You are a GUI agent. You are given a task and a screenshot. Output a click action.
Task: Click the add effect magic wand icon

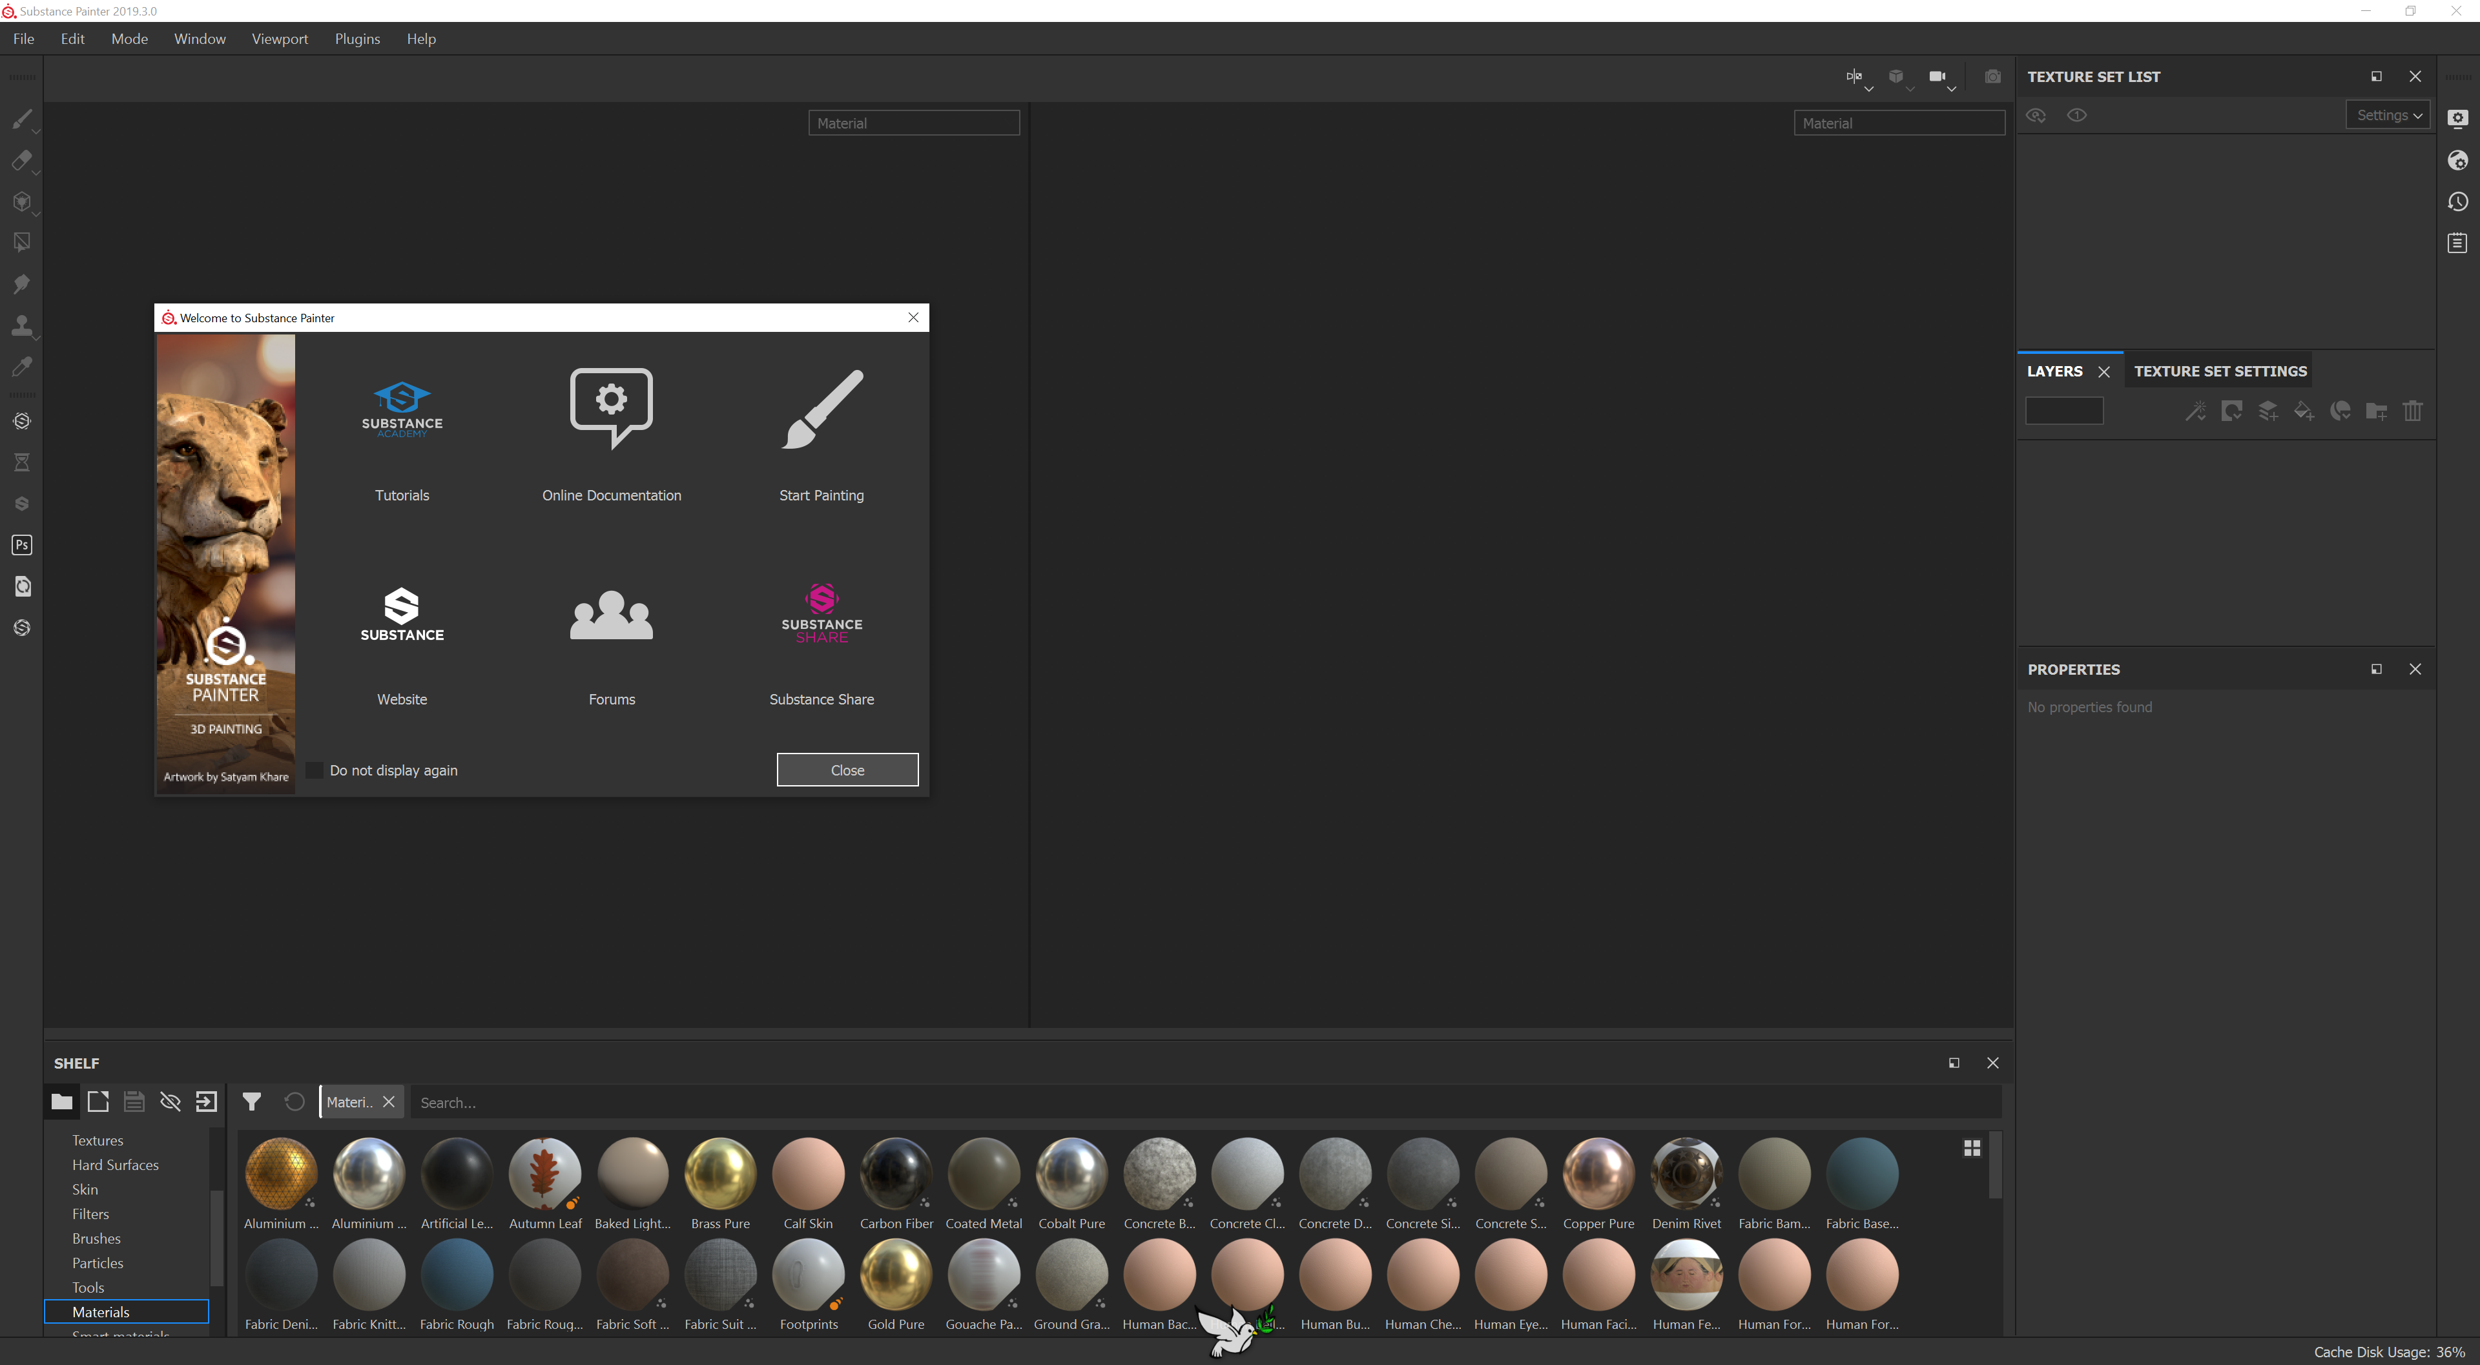tap(2195, 411)
